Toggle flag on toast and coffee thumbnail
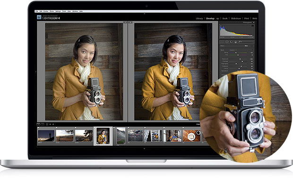This screenshot has height=179, width=293. [183, 128]
